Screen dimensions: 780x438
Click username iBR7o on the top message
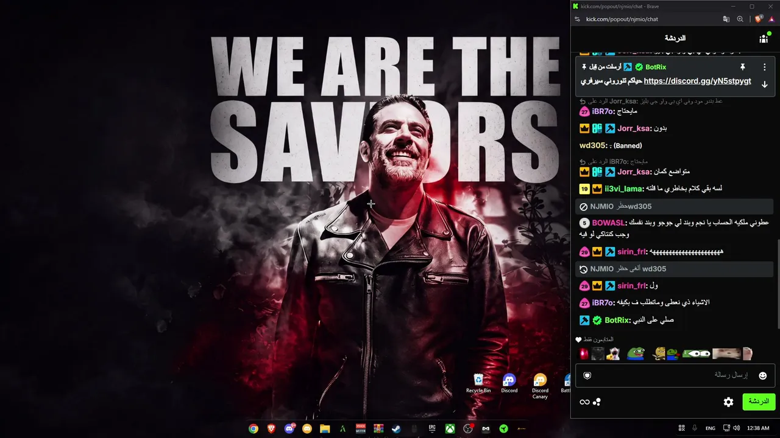(604, 111)
